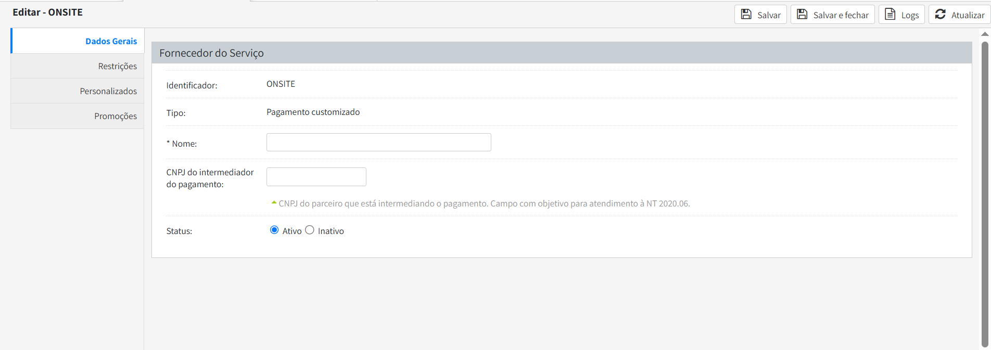The width and height of the screenshot is (991, 350).
Task: Click the CNPJ do intermediador input box
Action: pos(316,177)
